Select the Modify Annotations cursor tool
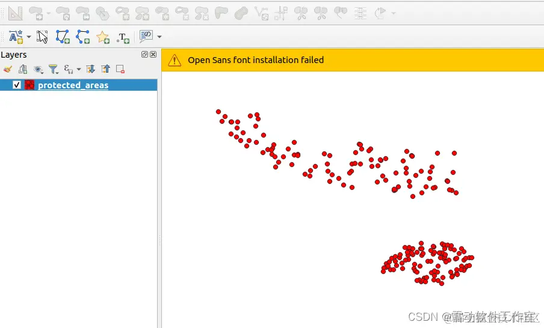Image resolution: width=544 pixels, height=328 pixels. (42, 37)
